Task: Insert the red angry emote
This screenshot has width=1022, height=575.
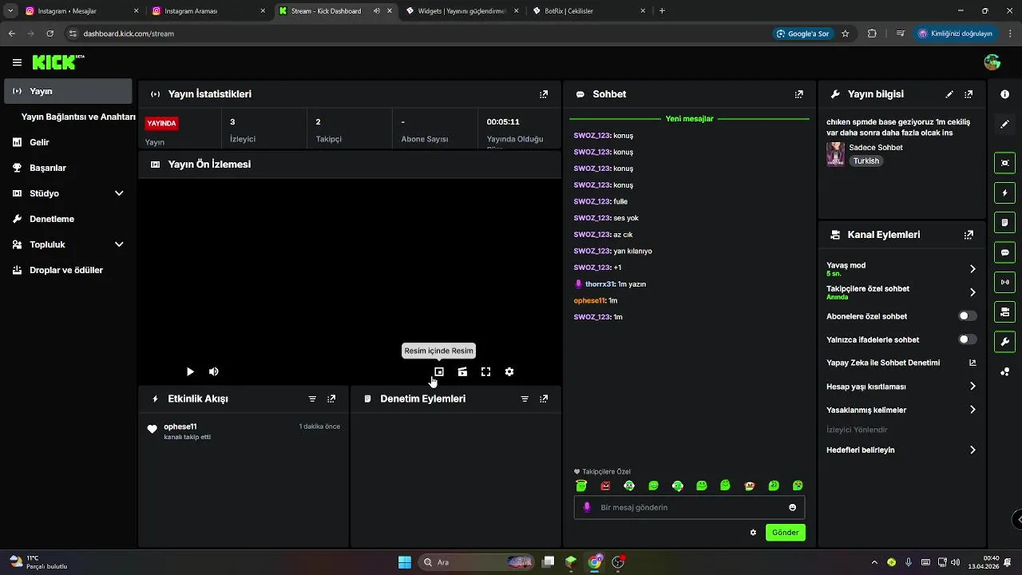Action: (x=605, y=486)
